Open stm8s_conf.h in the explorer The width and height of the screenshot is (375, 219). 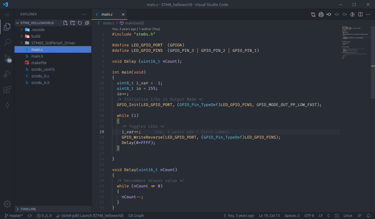coord(53,69)
